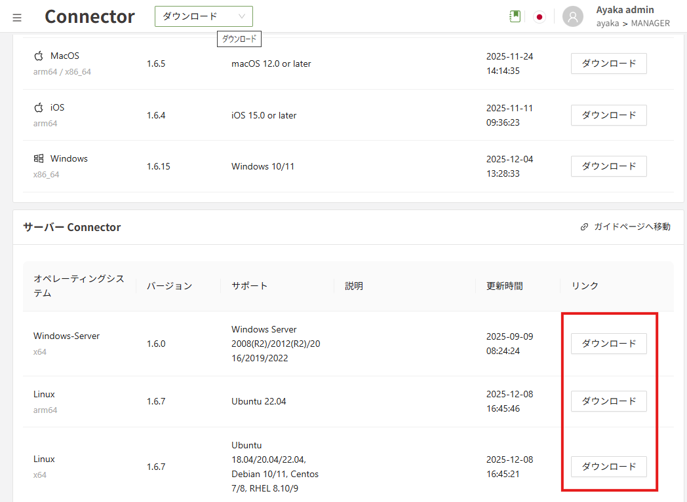Click the user avatar icon
This screenshot has width=687, height=502.
[573, 17]
